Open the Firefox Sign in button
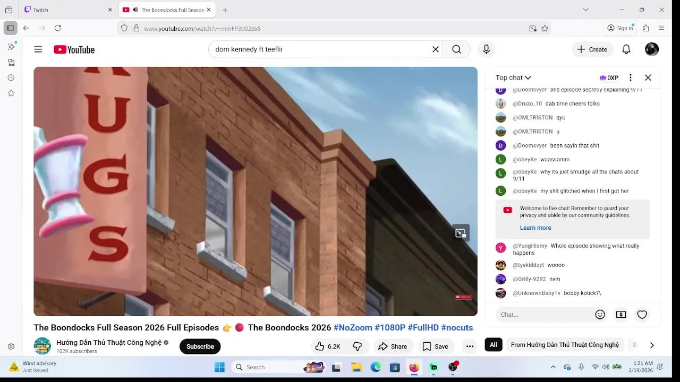 click(x=620, y=28)
